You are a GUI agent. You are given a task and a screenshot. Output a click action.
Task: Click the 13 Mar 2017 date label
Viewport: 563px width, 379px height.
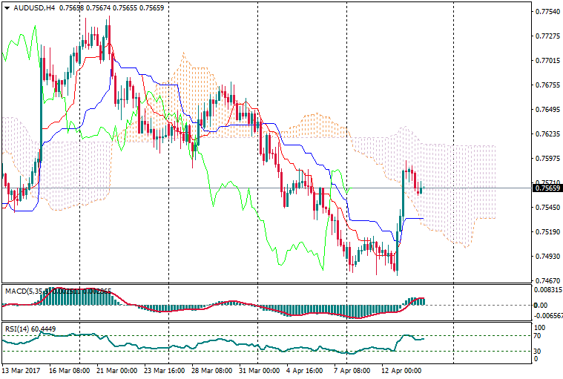(x=22, y=369)
